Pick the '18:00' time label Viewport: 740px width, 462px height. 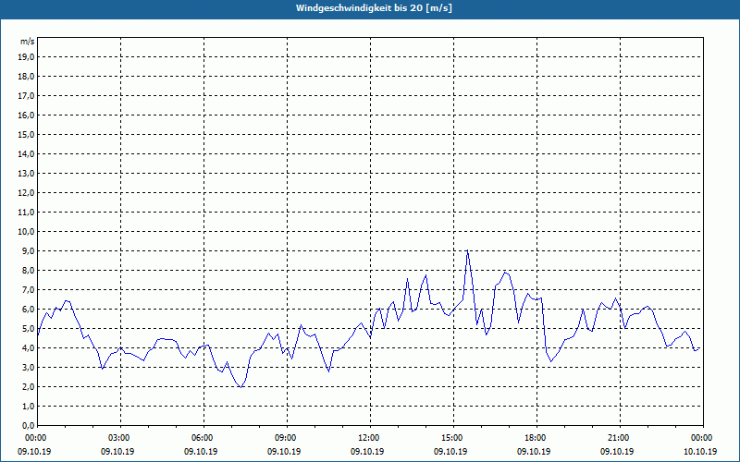[536, 438]
